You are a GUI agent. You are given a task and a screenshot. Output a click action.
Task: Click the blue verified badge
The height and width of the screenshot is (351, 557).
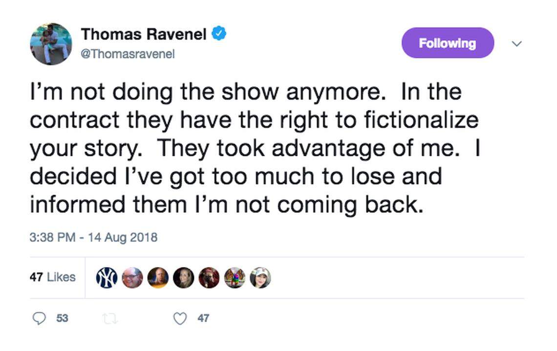coord(219,34)
